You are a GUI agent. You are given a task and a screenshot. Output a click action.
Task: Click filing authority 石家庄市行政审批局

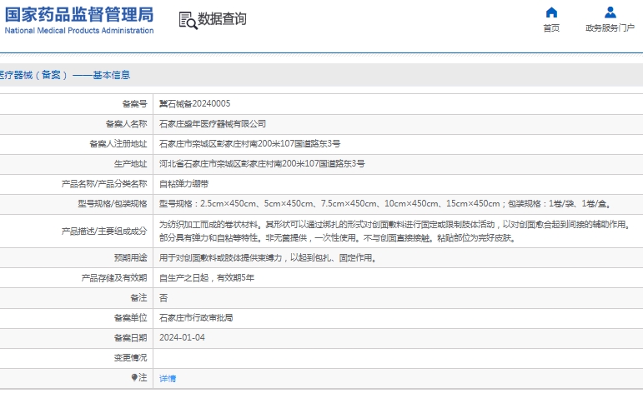click(196, 318)
